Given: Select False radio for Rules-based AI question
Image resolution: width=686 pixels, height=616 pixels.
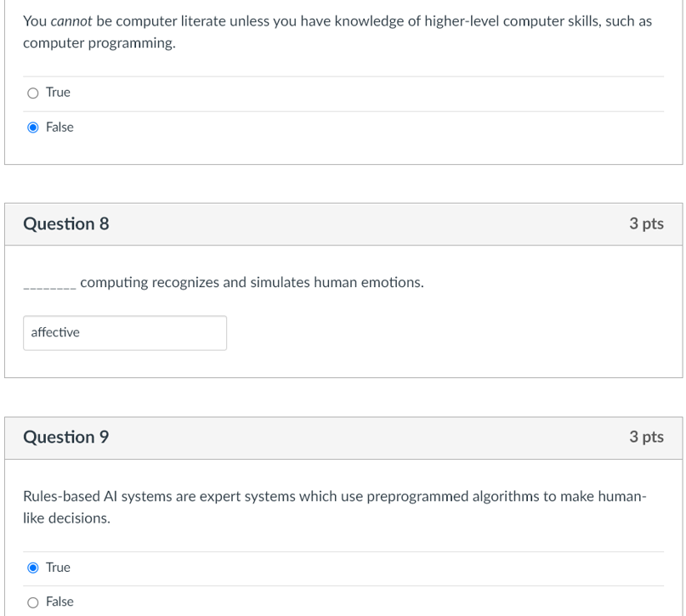Looking at the screenshot, I should click(x=33, y=602).
